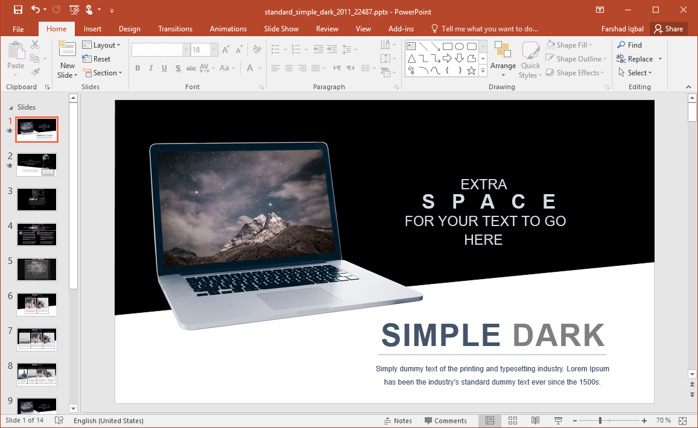Select the Isosceles Triangle shape
This screenshot has width=698, height=428.
[x=411, y=58]
